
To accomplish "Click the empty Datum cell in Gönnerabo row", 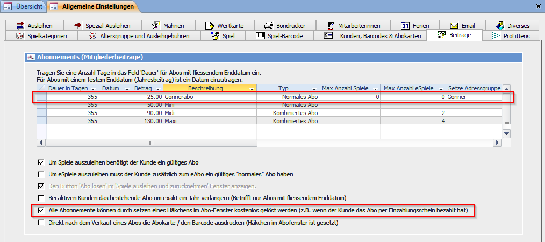I will [x=115, y=97].
